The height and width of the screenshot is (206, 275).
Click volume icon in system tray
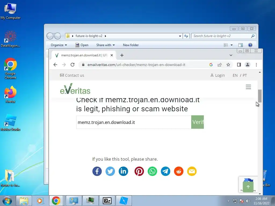coord(248,201)
